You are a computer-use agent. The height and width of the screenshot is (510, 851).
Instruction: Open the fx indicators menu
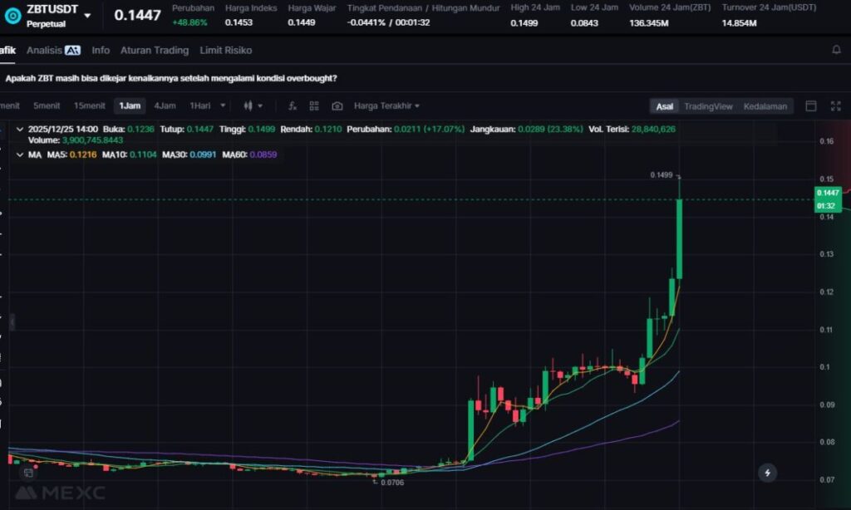[293, 106]
